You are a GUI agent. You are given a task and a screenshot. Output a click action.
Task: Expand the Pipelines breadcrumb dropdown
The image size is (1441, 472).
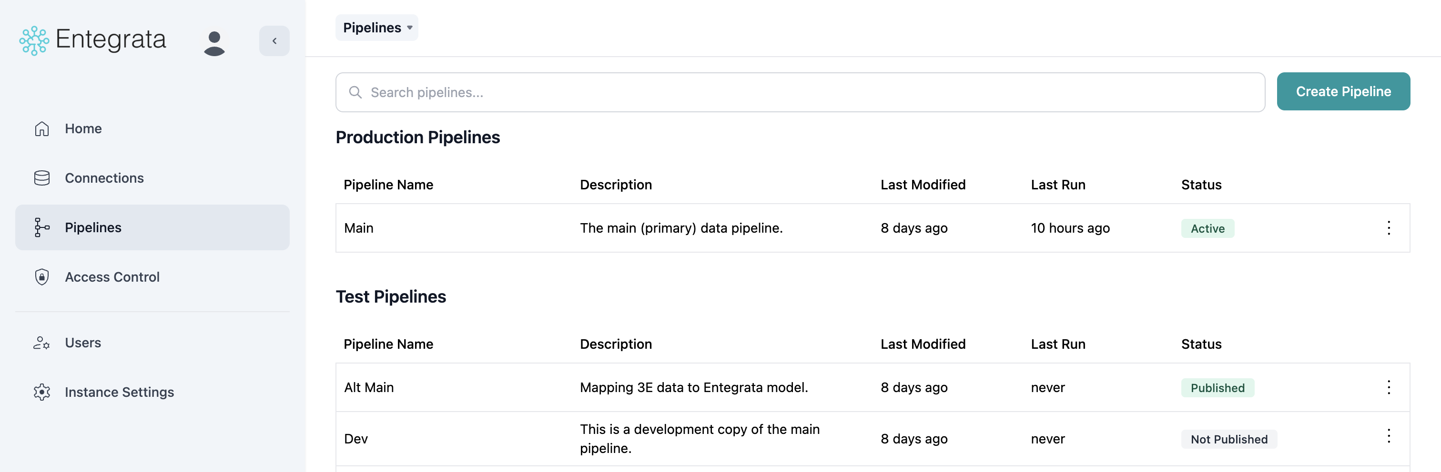tap(377, 28)
